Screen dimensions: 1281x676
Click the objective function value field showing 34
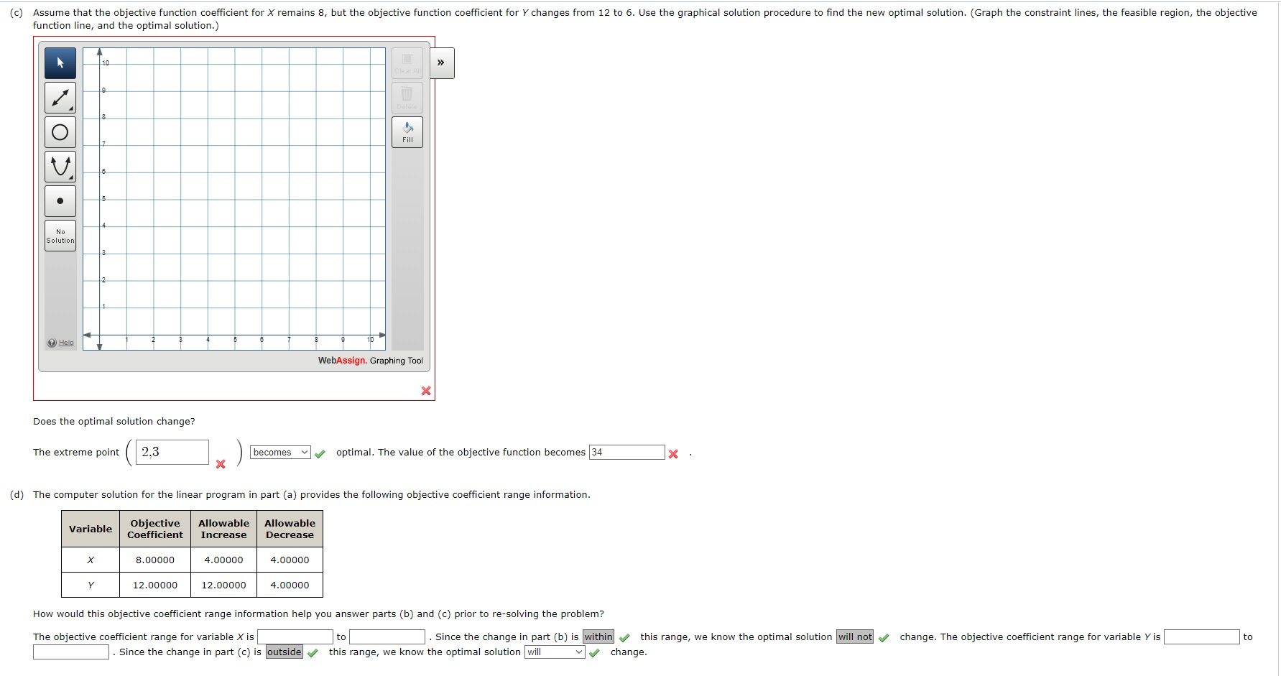point(626,452)
